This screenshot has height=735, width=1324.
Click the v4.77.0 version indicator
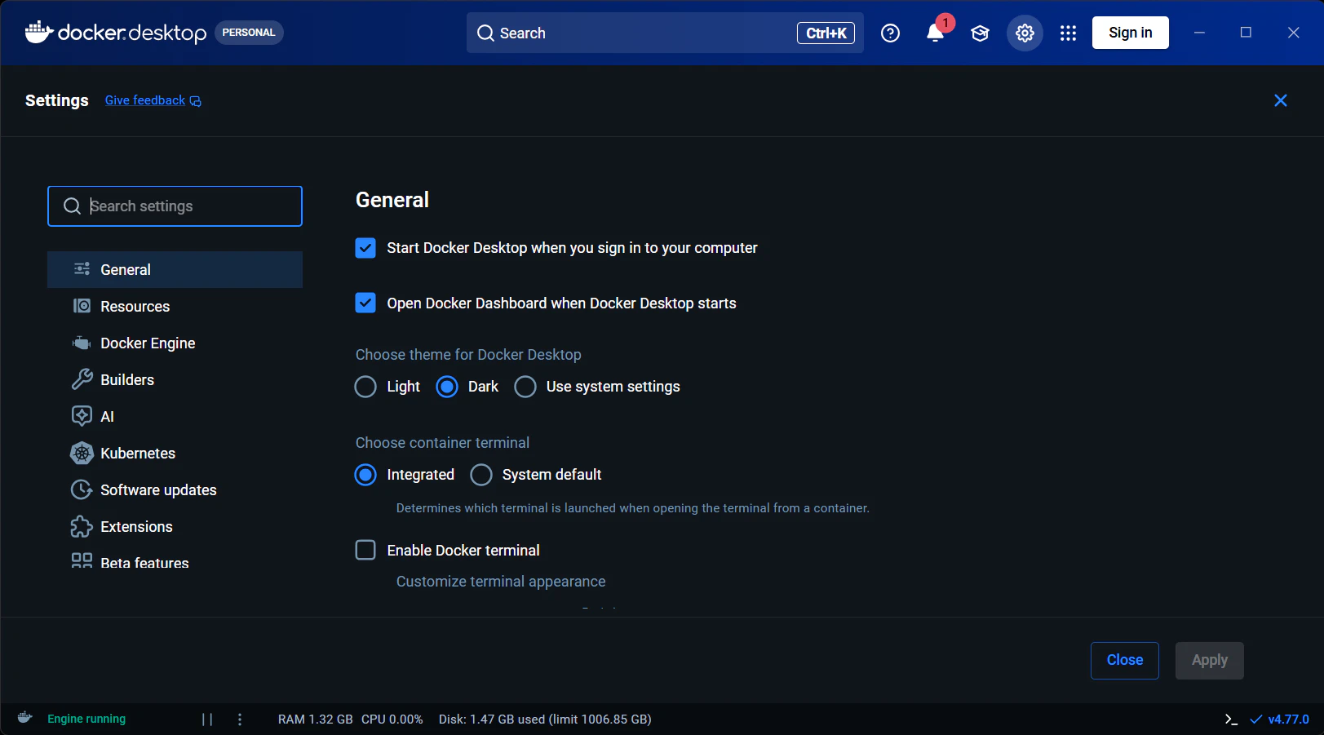(x=1279, y=719)
